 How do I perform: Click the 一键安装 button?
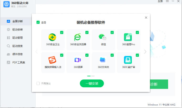pyautogui.click(x=92, y=83)
